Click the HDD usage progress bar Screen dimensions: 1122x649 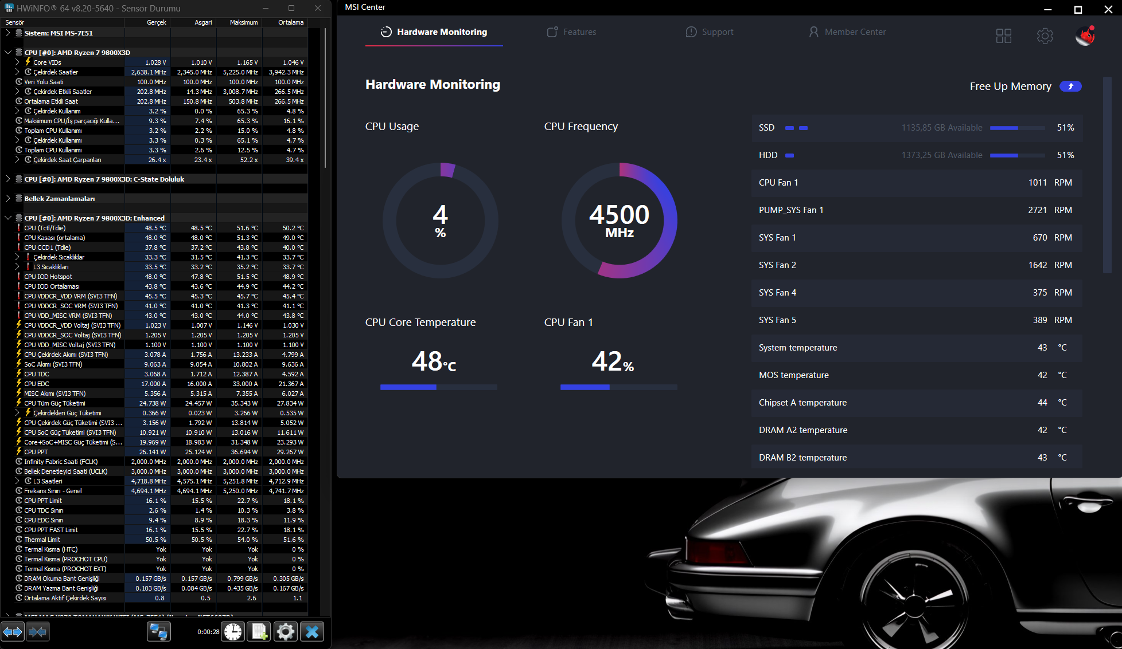coord(1018,155)
